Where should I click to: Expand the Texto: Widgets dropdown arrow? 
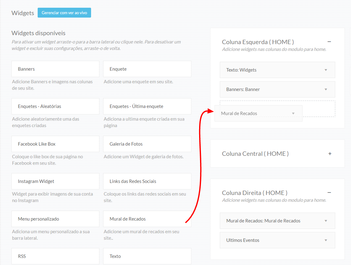[326, 70]
